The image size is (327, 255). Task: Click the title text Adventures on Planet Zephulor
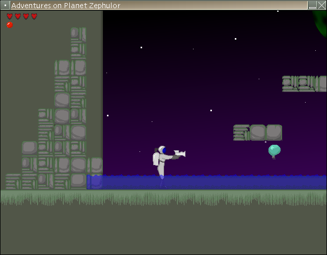66,6
